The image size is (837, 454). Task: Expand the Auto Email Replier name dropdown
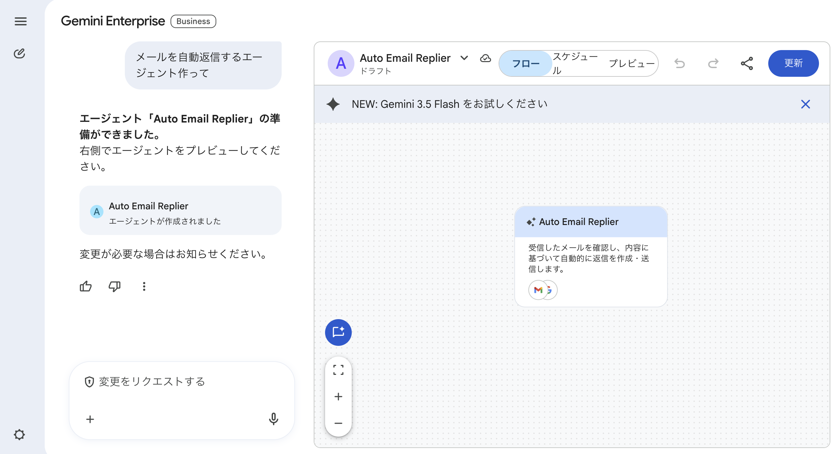pyautogui.click(x=464, y=58)
